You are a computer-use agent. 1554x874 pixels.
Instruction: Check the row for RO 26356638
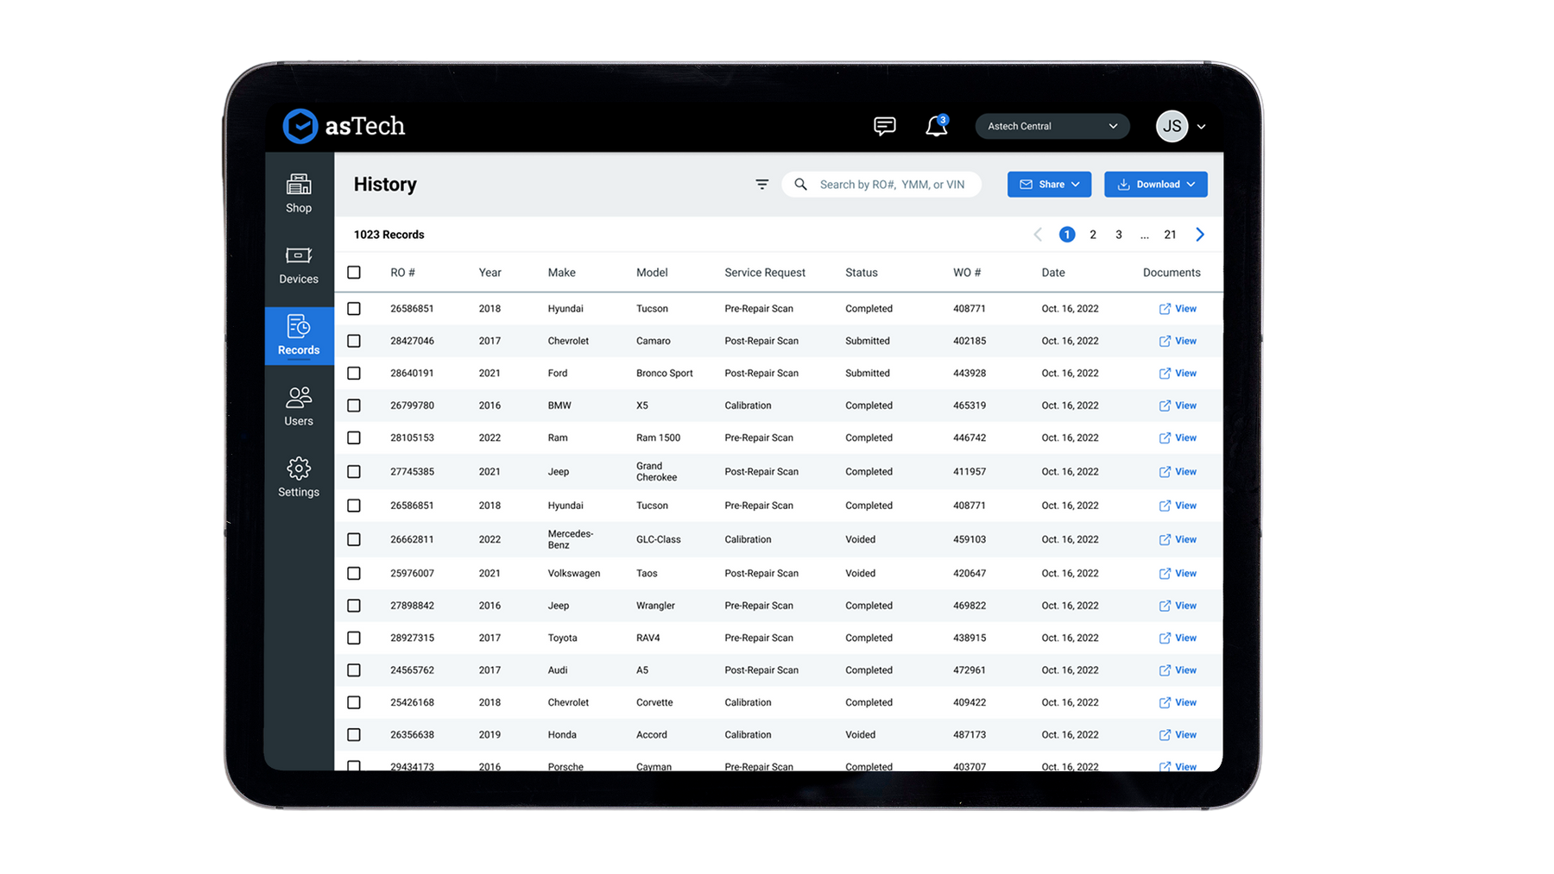tap(354, 735)
